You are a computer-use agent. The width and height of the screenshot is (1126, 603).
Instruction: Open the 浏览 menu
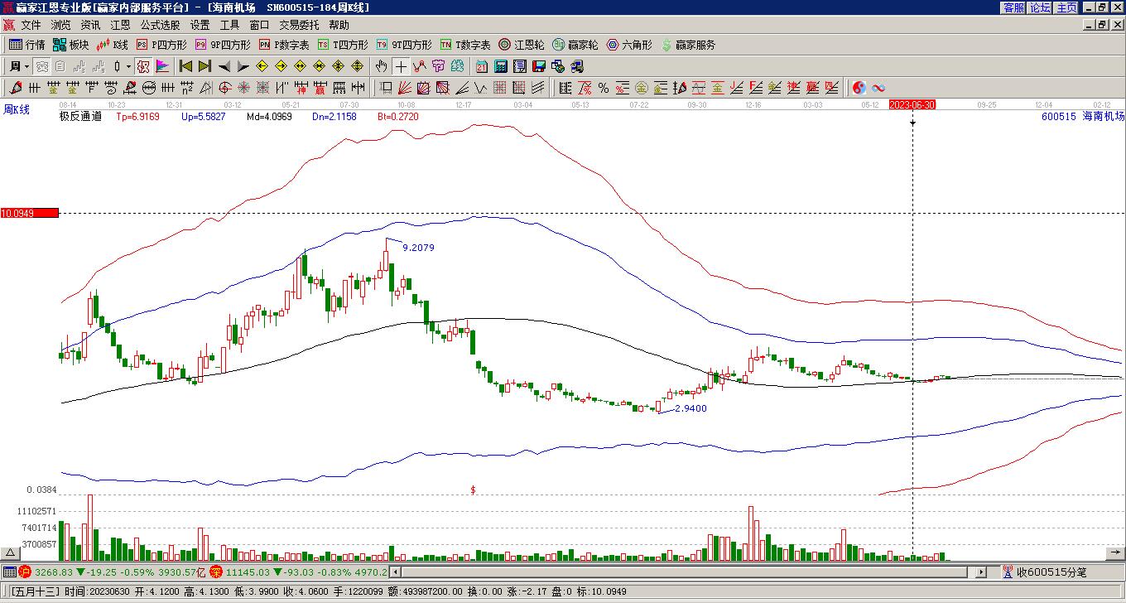60,25
